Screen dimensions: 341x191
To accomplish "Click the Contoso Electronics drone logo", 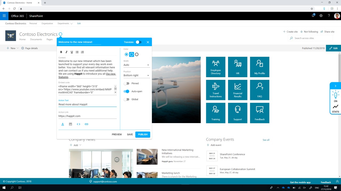I will point(11,36).
